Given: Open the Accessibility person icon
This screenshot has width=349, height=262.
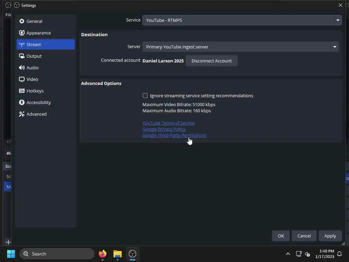Looking at the screenshot, I should 22,102.
